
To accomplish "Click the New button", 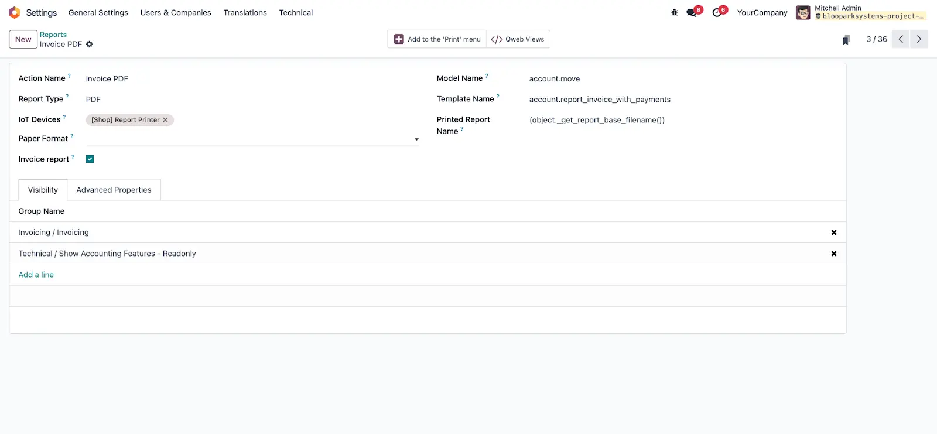I will (x=23, y=39).
